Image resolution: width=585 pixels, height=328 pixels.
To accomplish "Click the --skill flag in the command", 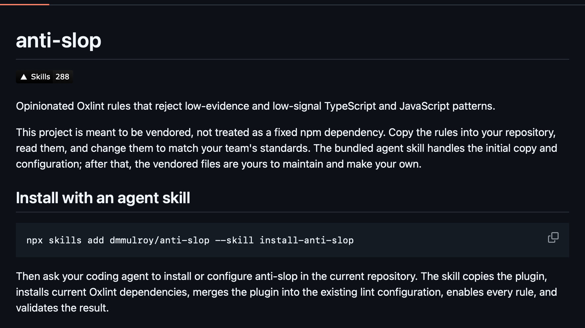I will pyautogui.click(x=234, y=240).
